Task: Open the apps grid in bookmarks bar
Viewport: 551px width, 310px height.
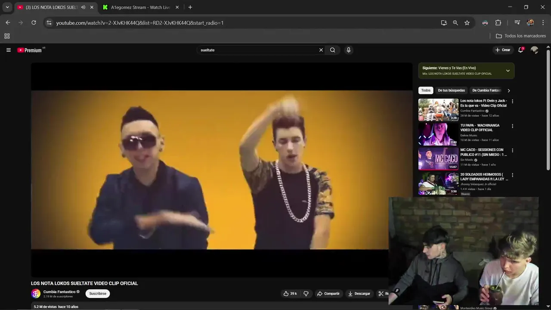Action: tap(7, 36)
